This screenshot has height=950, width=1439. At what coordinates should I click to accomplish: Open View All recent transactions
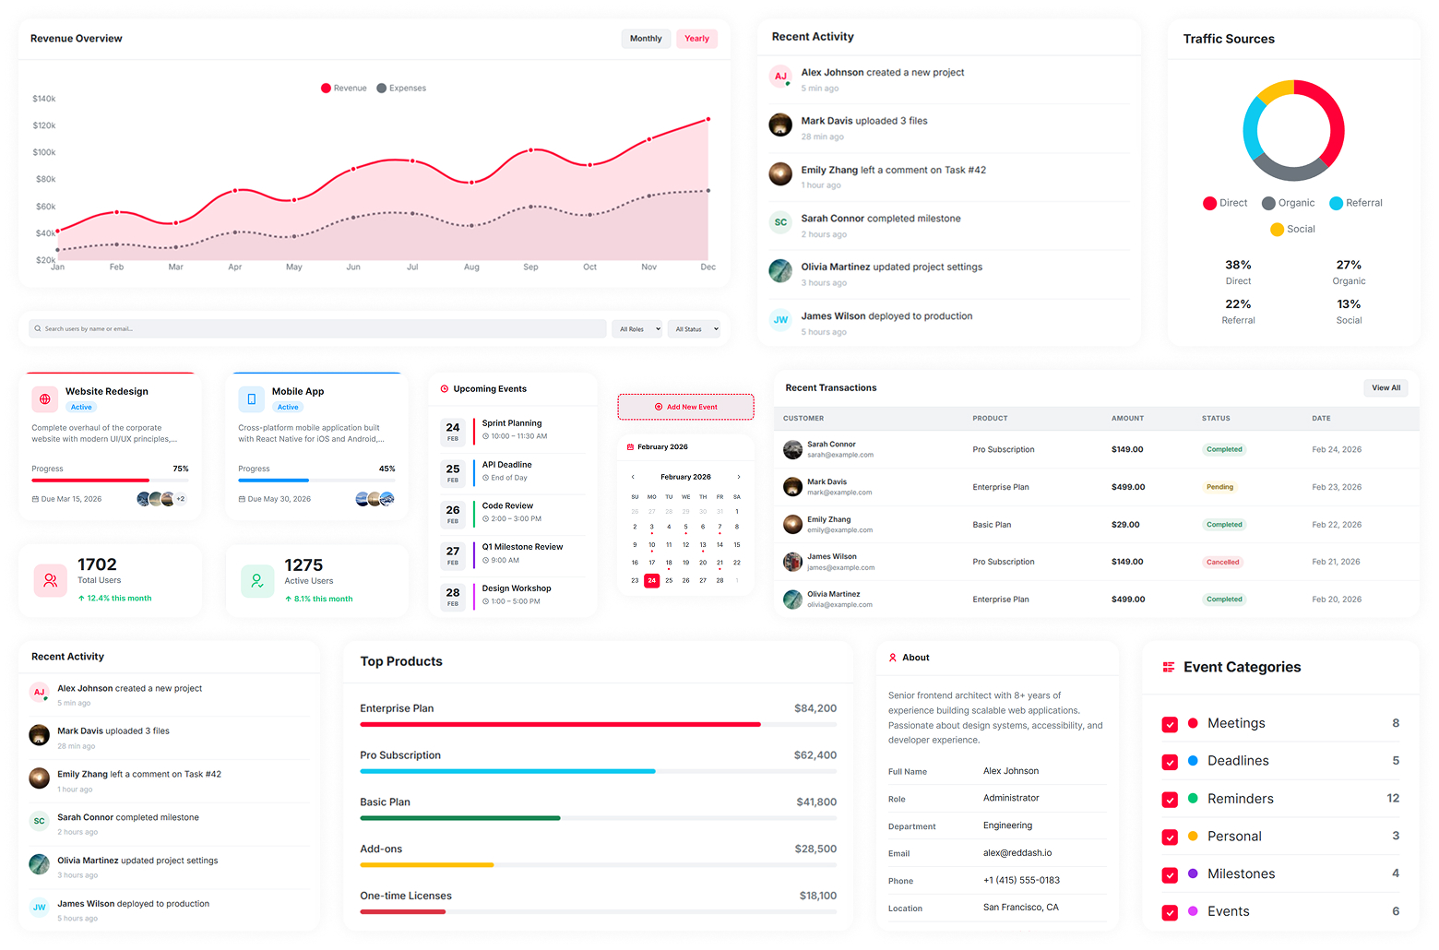pos(1385,387)
